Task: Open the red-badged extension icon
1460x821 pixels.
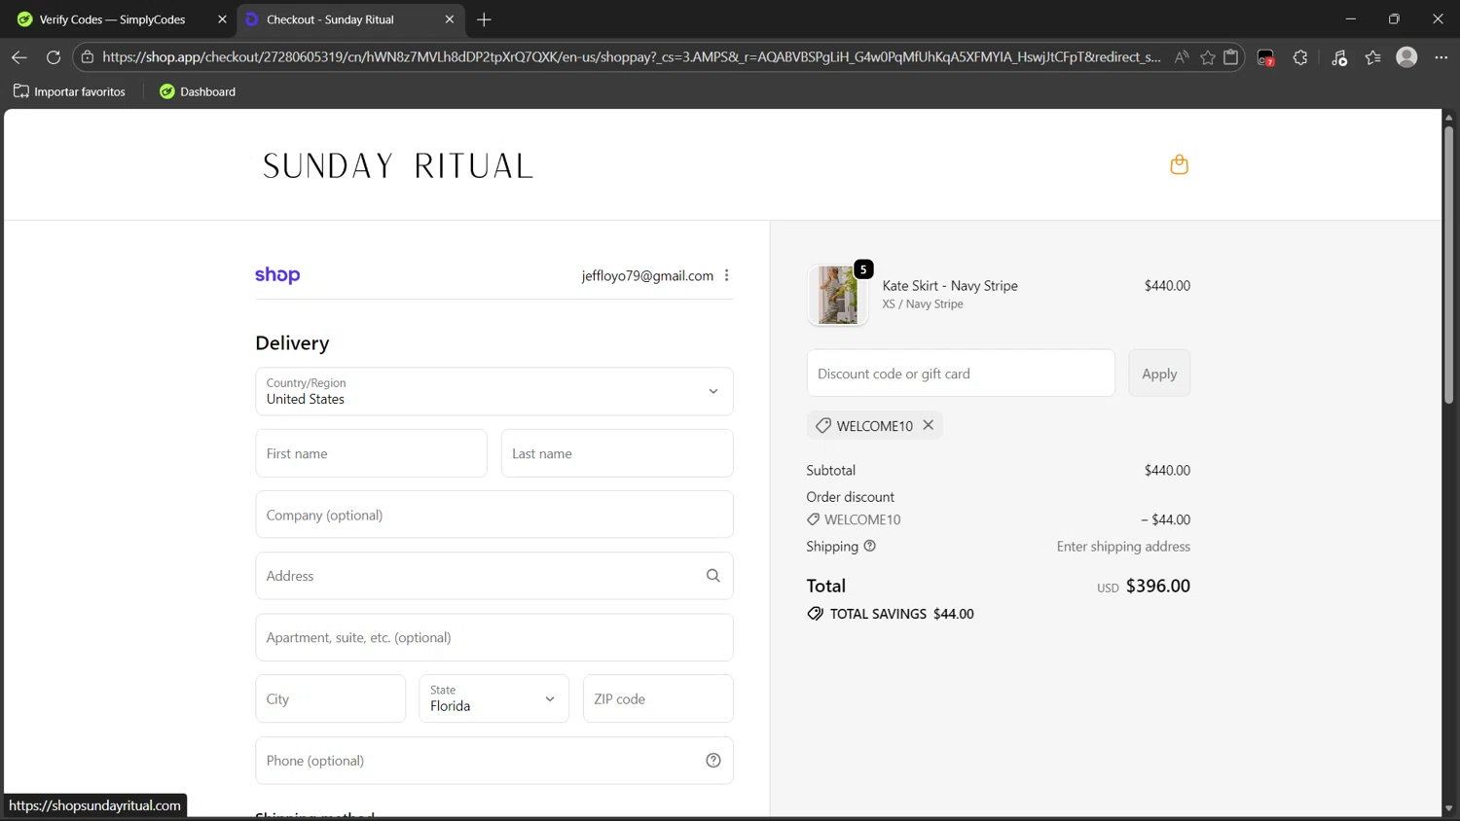Action: [x=1265, y=58]
